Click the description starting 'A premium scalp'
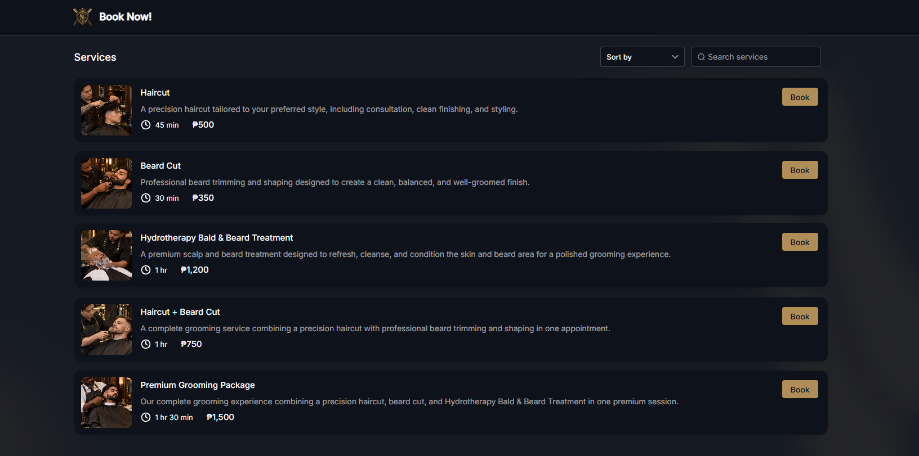The width and height of the screenshot is (919, 456). coord(405,254)
